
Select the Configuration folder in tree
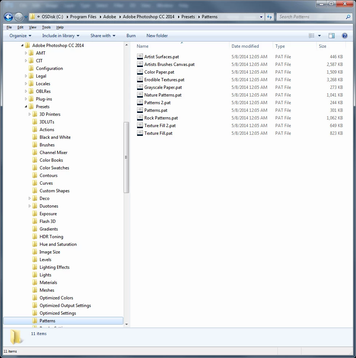click(49, 68)
